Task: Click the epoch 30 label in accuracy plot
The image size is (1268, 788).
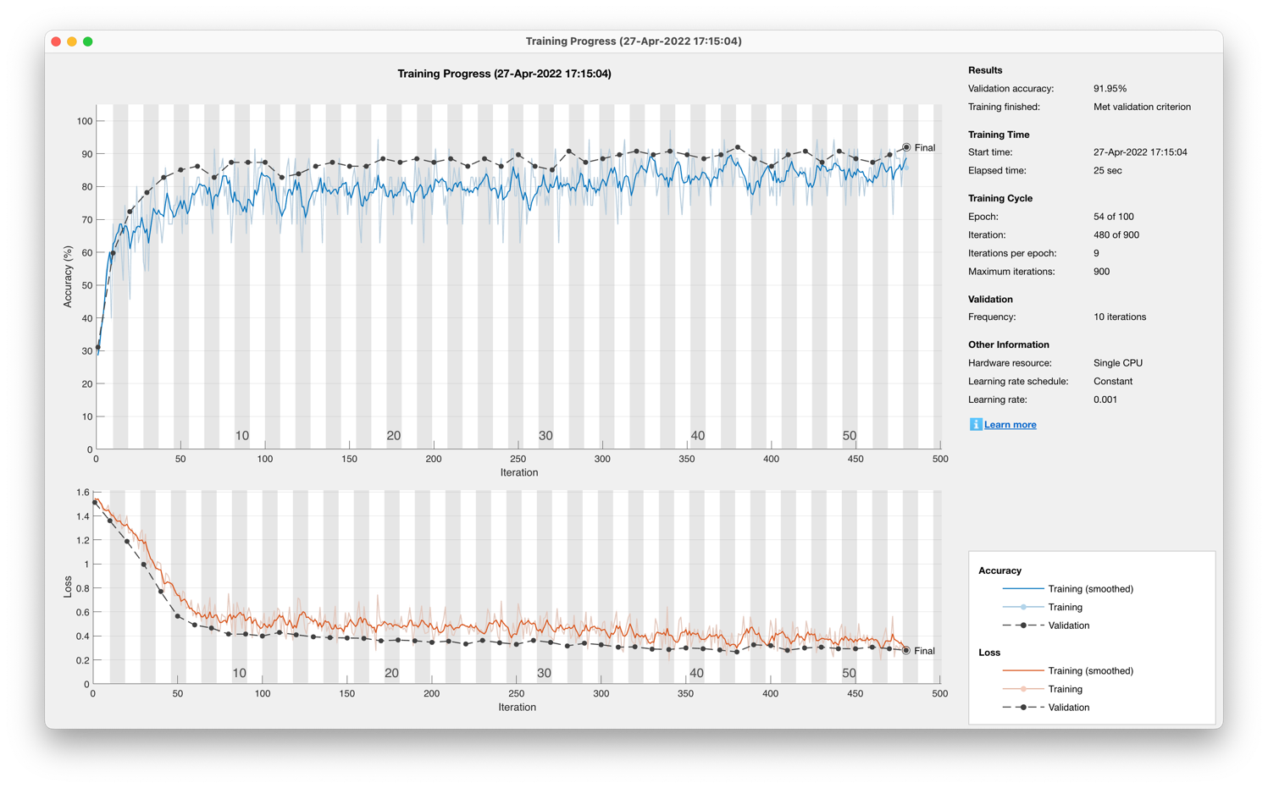Action: click(545, 436)
